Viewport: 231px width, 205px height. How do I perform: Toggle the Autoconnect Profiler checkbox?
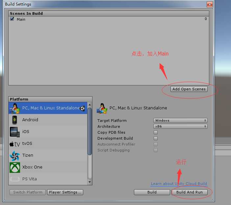pyautogui.click(x=156, y=144)
